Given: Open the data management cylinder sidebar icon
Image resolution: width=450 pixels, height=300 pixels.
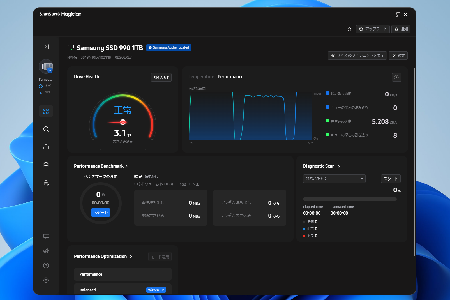Looking at the screenshot, I should 46,165.
